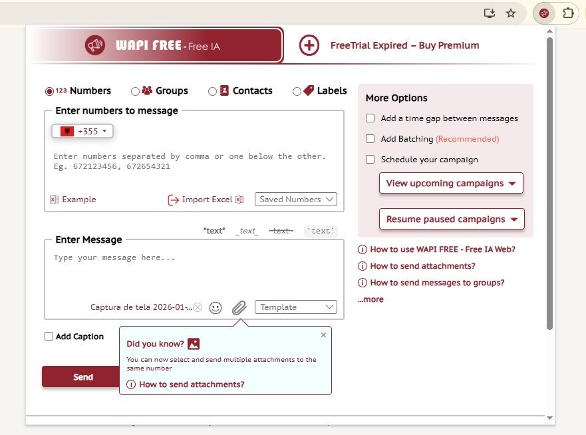Viewport: 586px width, 435px height.
Task: Open the How to send messages to groups link
Action: coord(438,282)
